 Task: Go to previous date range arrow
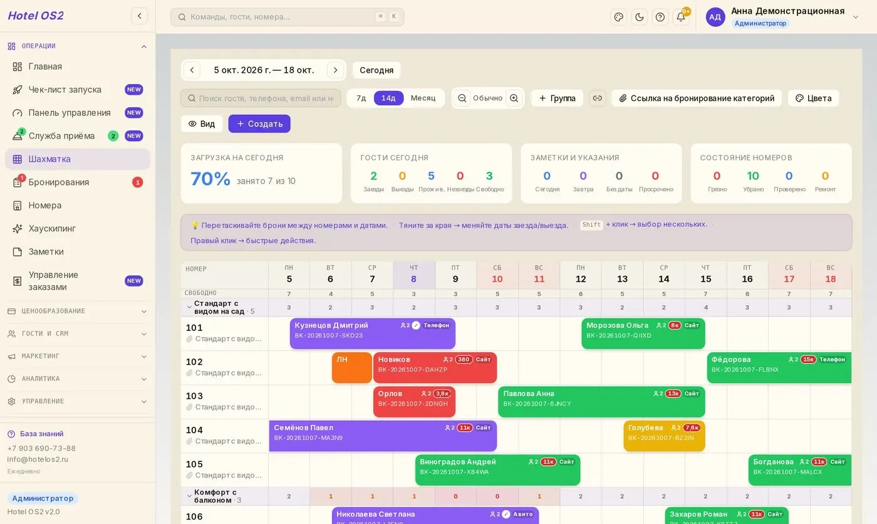pos(192,70)
